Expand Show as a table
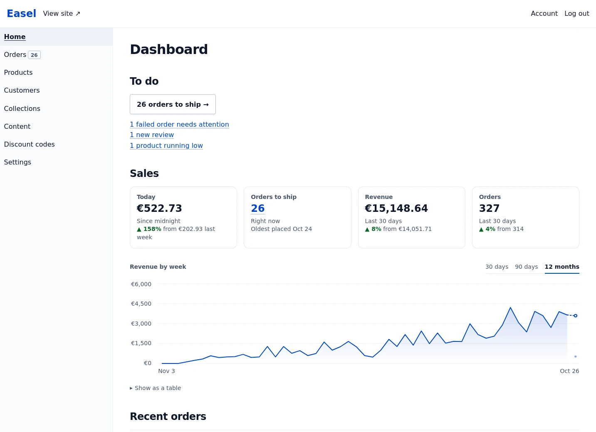This screenshot has width=596, height=432. point(156,388)
